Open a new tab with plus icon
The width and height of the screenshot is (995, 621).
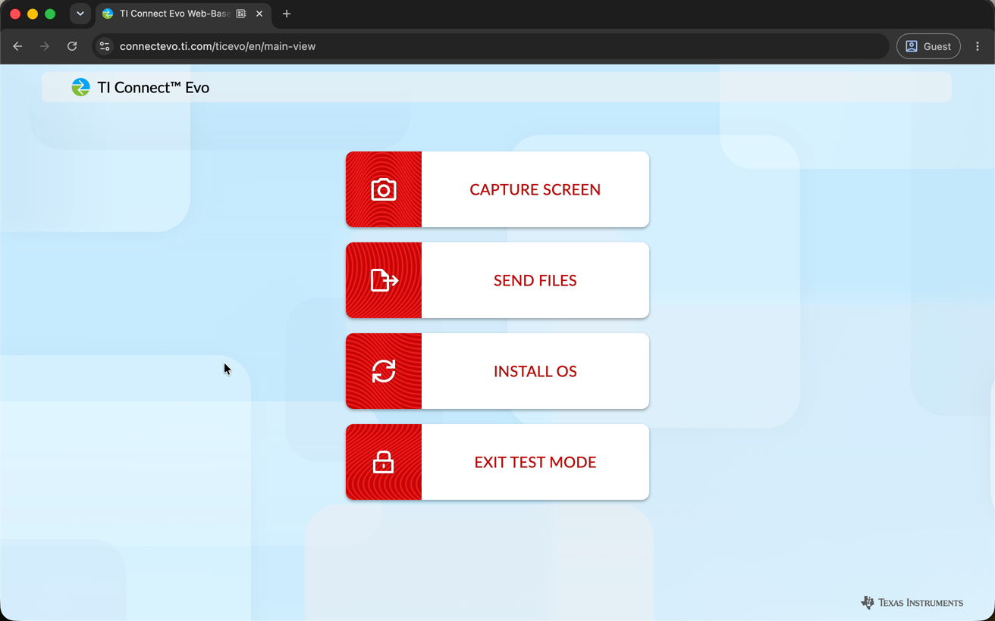287,14
